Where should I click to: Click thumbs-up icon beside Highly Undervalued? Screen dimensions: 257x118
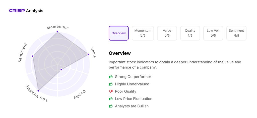[x=111, y=84]
